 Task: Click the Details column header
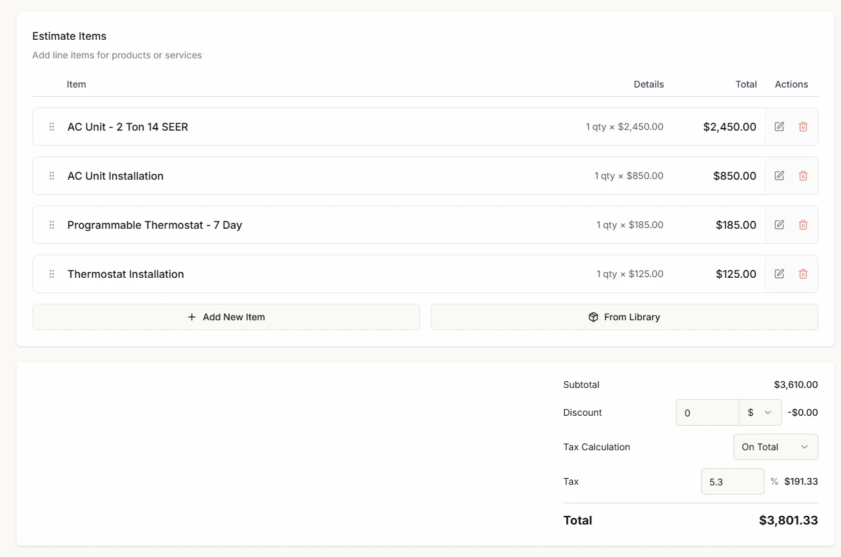coord(649,84)
